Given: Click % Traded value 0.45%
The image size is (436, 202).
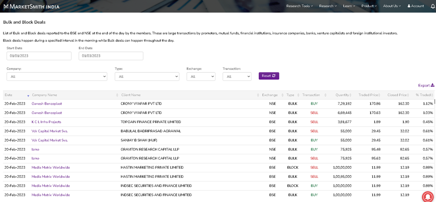Looking at the screenshot, I should (x=428, y=122).
